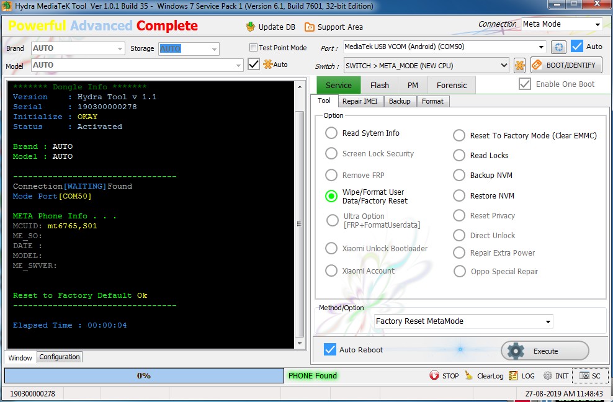Viewport: 613px width, 402px height.
Task: Select Wipe/Format User Data/Factory Reset option
Action: pos(331,196)
